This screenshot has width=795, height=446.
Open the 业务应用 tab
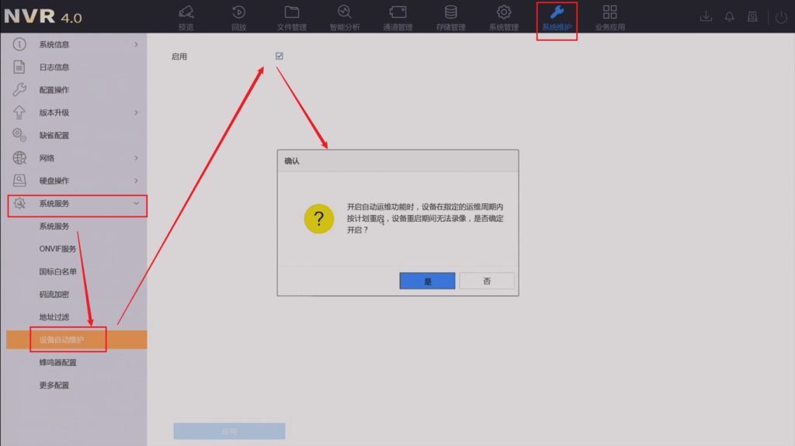pos(609,18)
